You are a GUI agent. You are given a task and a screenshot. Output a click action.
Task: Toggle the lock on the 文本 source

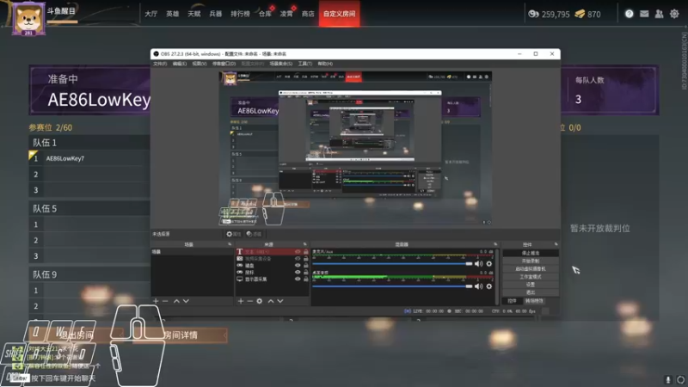306,252
